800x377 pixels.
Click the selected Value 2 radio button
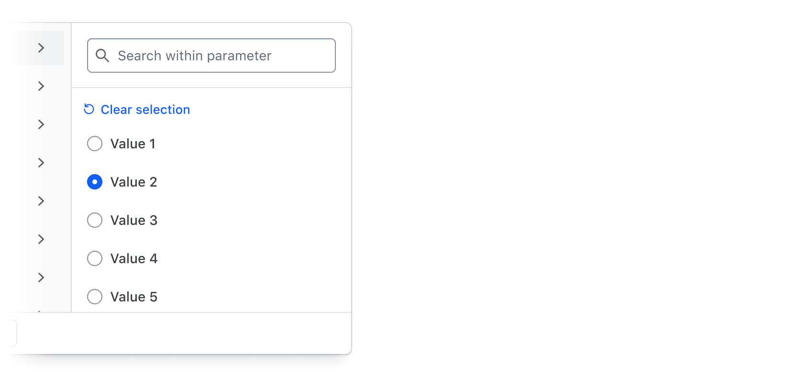(x=95, y=182)
